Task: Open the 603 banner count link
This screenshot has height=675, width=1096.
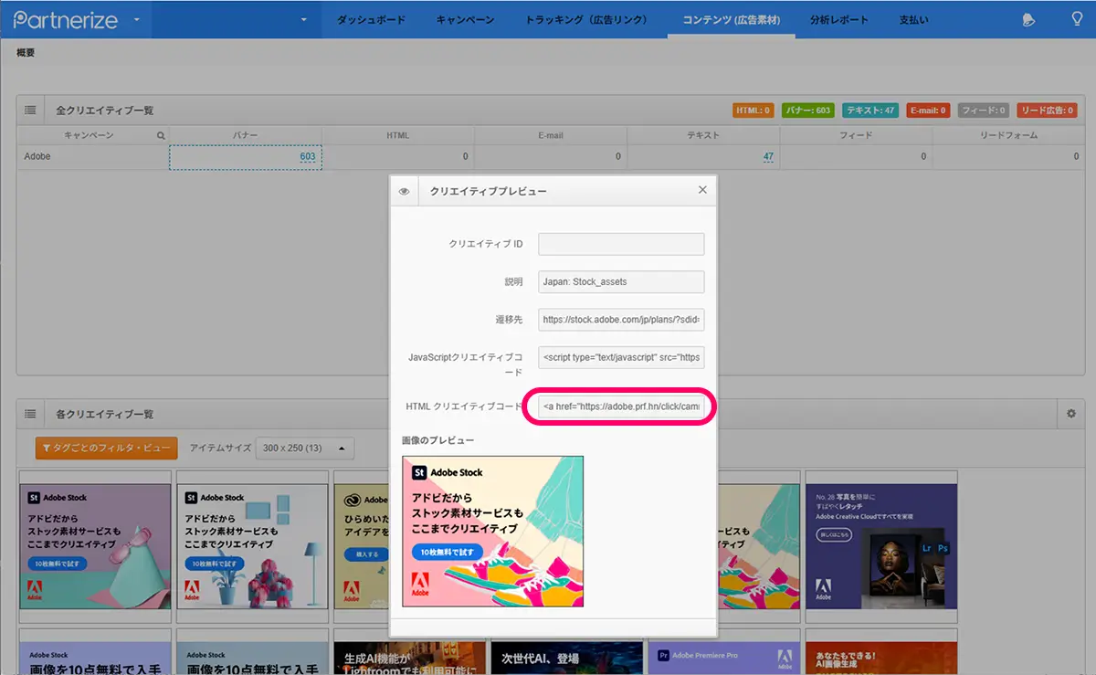Action: [308, 157]
